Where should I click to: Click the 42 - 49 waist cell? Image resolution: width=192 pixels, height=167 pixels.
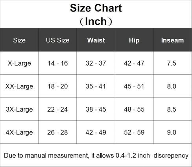point(96,132)
